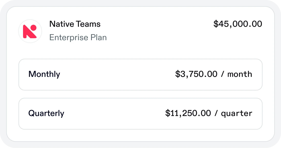Click the $3,750.00 / month price

[x=214, y=74]
